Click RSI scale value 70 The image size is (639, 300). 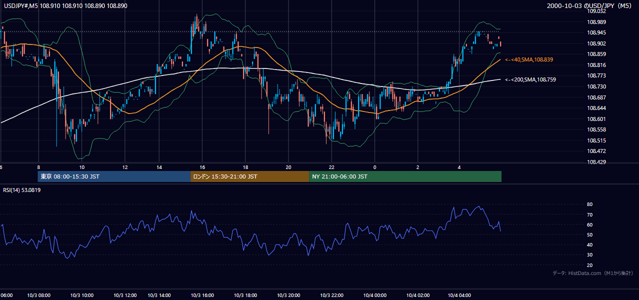[x=589, y=214]
